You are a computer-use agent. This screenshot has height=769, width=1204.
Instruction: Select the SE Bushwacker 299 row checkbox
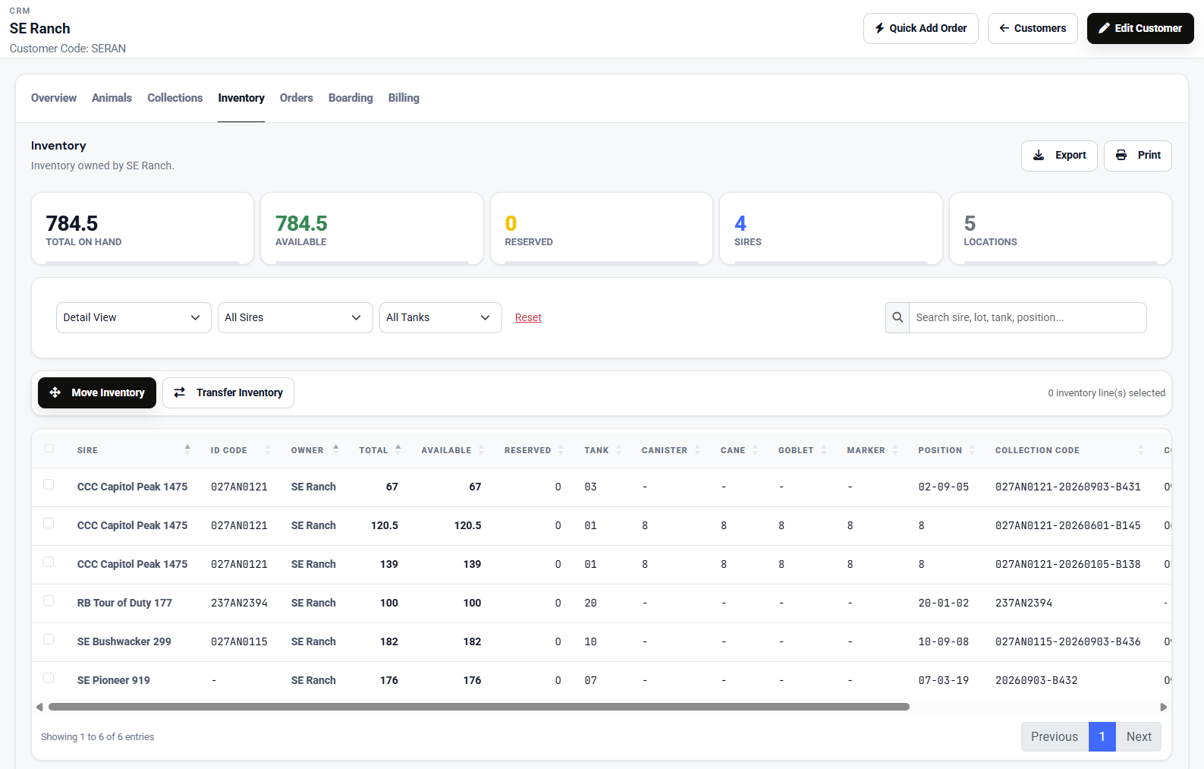pos(49,639)
